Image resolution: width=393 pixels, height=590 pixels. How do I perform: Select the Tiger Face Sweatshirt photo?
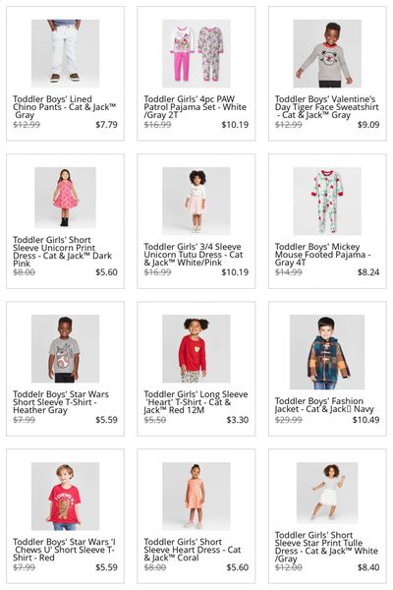coord(327,53)
